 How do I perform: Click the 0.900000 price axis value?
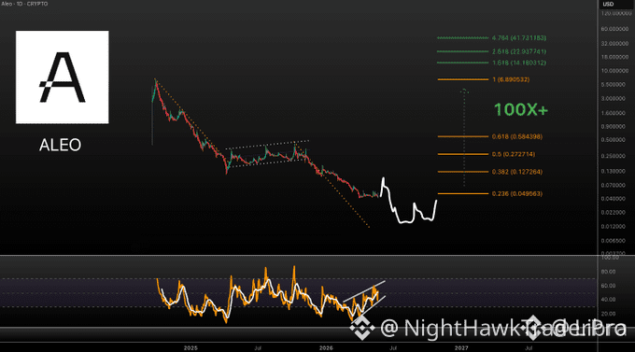click(614, 126)
